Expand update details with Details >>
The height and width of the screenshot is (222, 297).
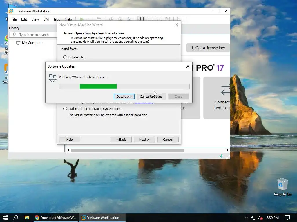pos(124,97)
